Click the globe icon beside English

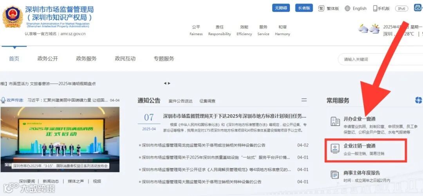click(x=347, y=8)
